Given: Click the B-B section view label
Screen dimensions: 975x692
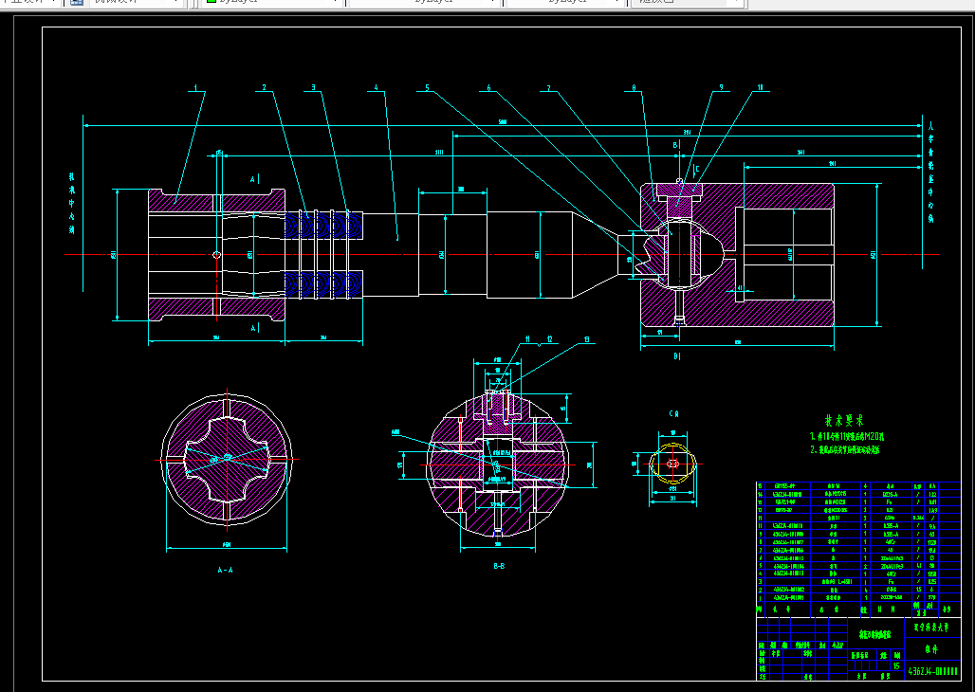Looking at the screenshot, I should 499,566.
